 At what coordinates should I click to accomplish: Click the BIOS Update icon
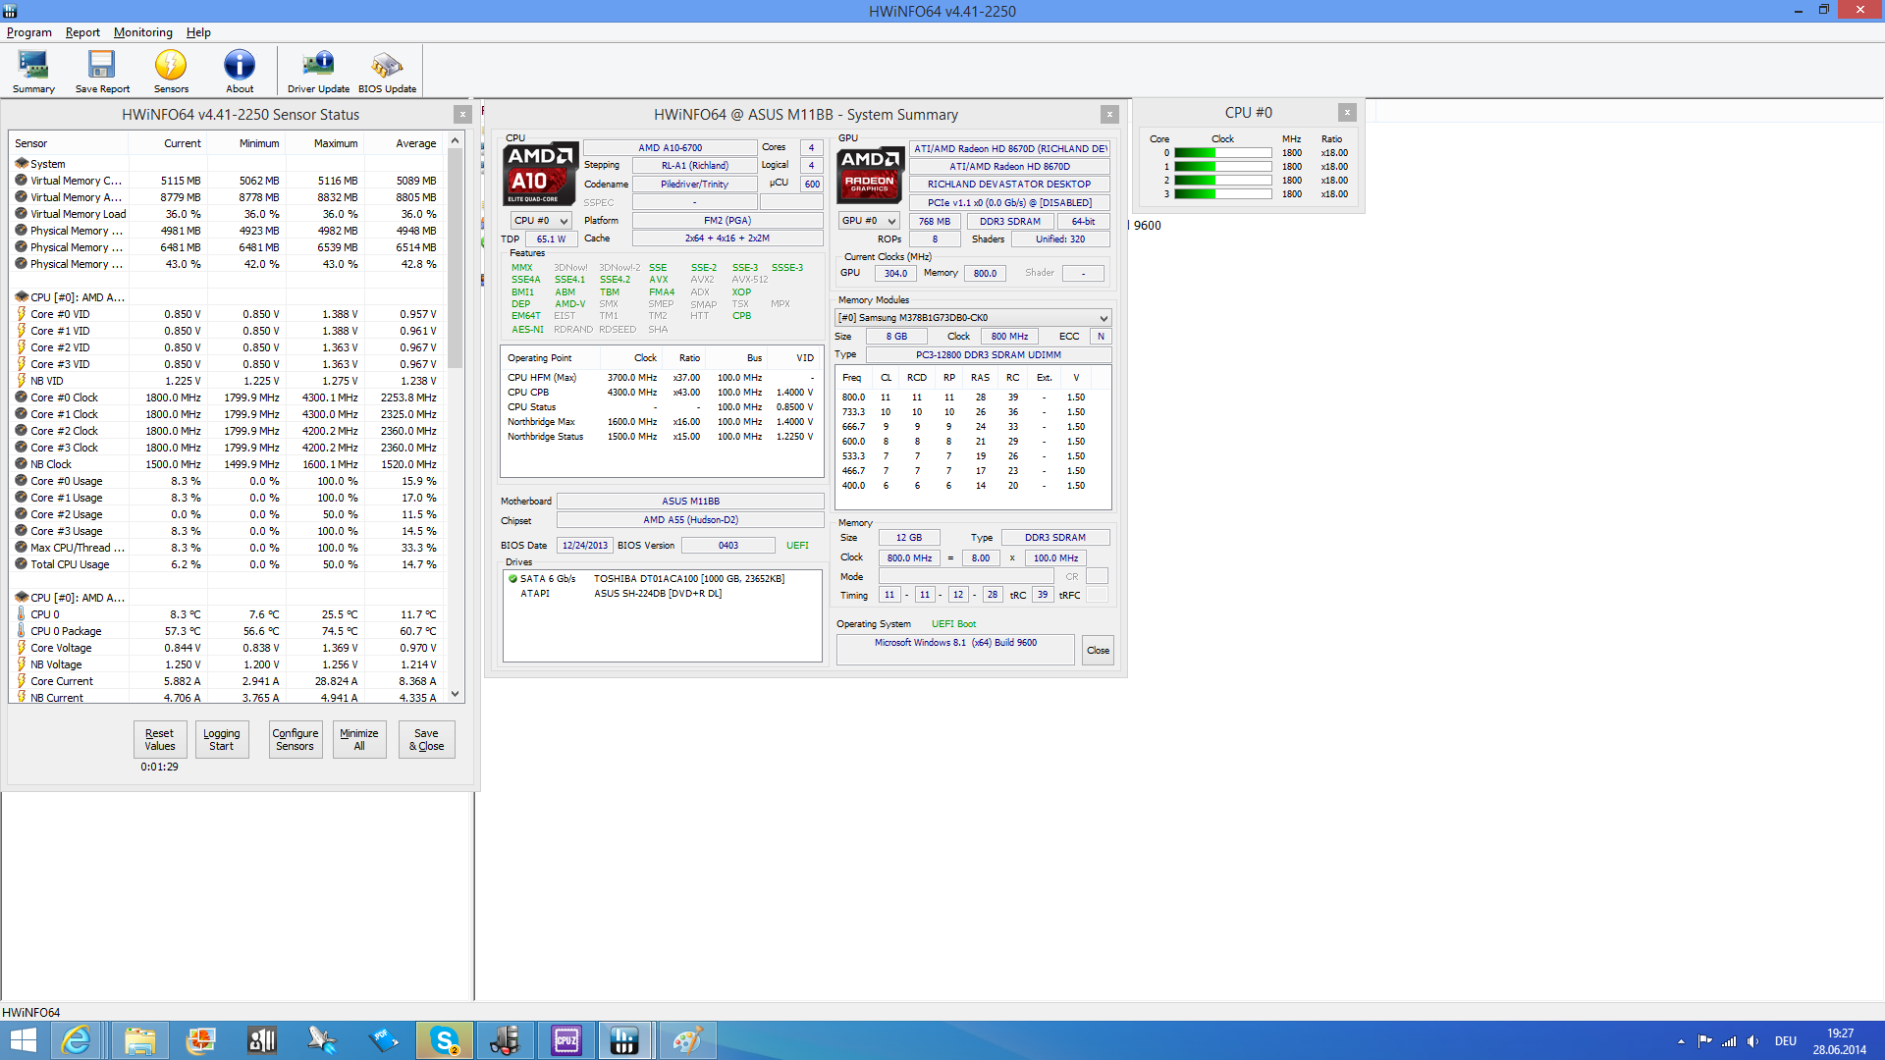[x=387, y=71]
